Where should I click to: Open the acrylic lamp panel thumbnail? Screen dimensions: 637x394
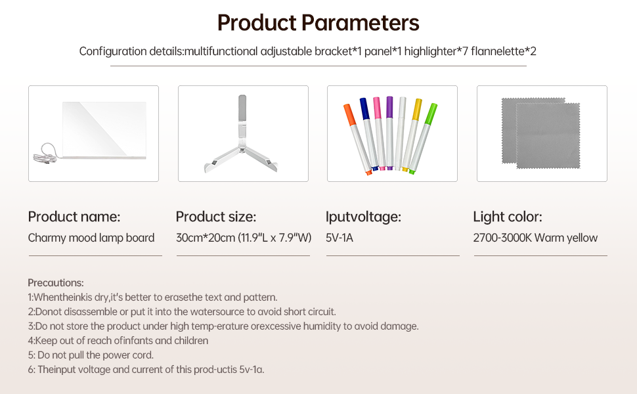pyautogui.click(x=104, y=130)
